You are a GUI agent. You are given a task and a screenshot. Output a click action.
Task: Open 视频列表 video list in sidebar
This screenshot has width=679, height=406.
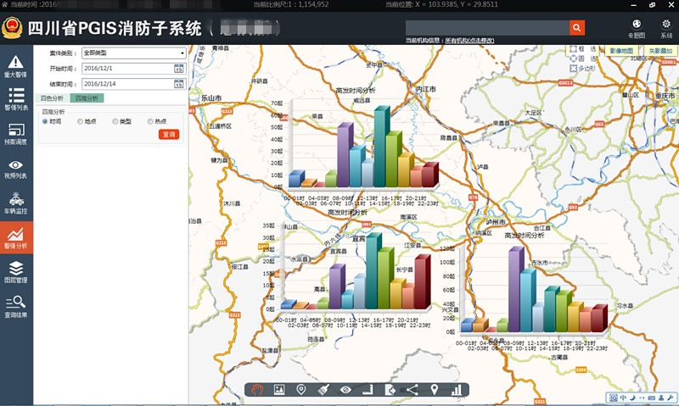point(16,169)
